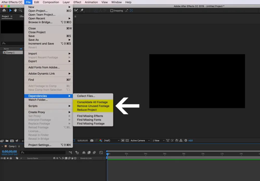Choose Remove Unused Footage

point(93,106)
